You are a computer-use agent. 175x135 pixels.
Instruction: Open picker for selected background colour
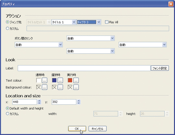tap(60, 87)
